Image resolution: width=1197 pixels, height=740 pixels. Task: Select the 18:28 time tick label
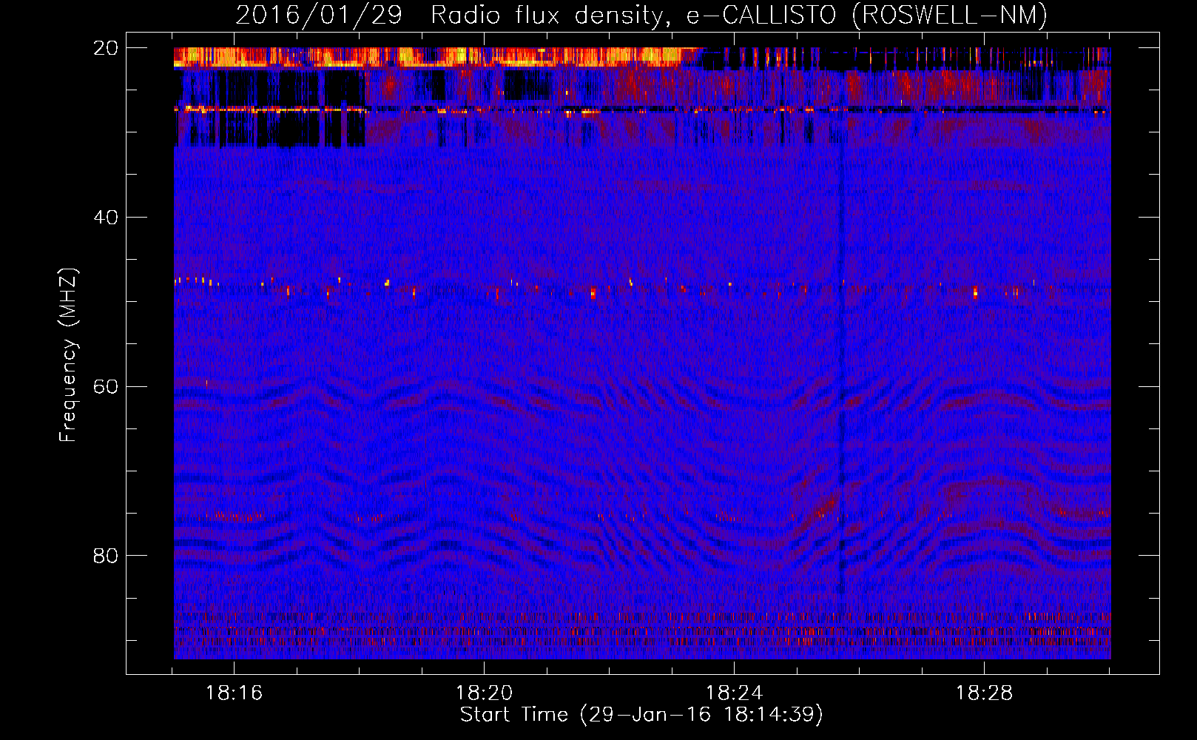pos(984,693)
